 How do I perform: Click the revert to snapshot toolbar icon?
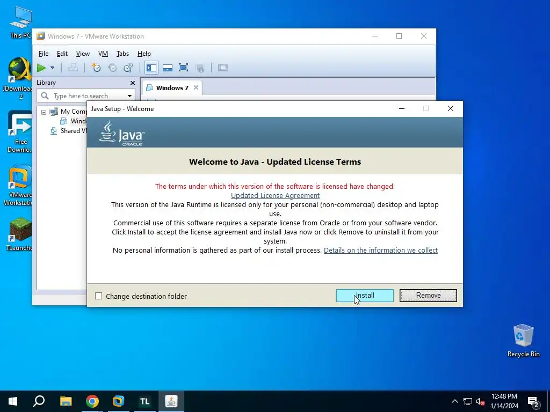click(112, 68)
